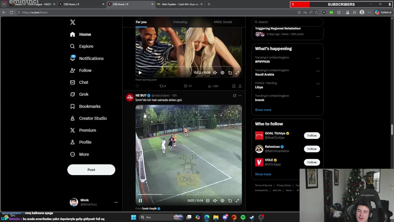Show more under Who to follow
This screenshot has height=222, width=394.
(x=263, y=174)
